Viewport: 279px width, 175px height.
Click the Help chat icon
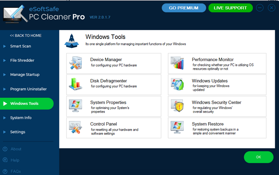tap(5, 160)
